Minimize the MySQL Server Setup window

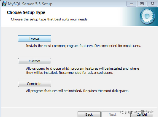point(131,4)
